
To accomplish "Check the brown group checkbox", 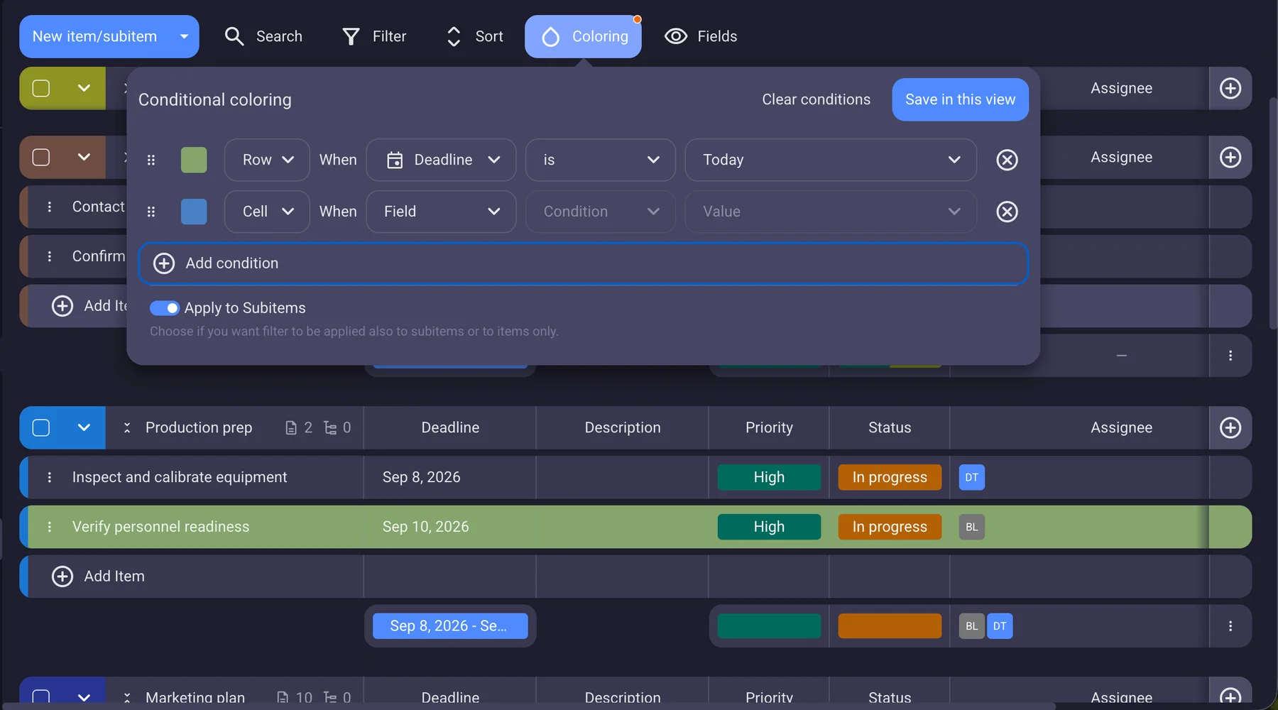I will pyautogui.click(x=41, y=157).
